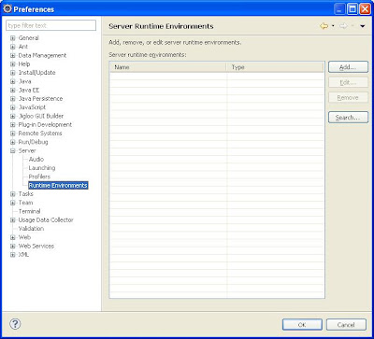Expand the Usage Data Collector node

coord(13,220)
